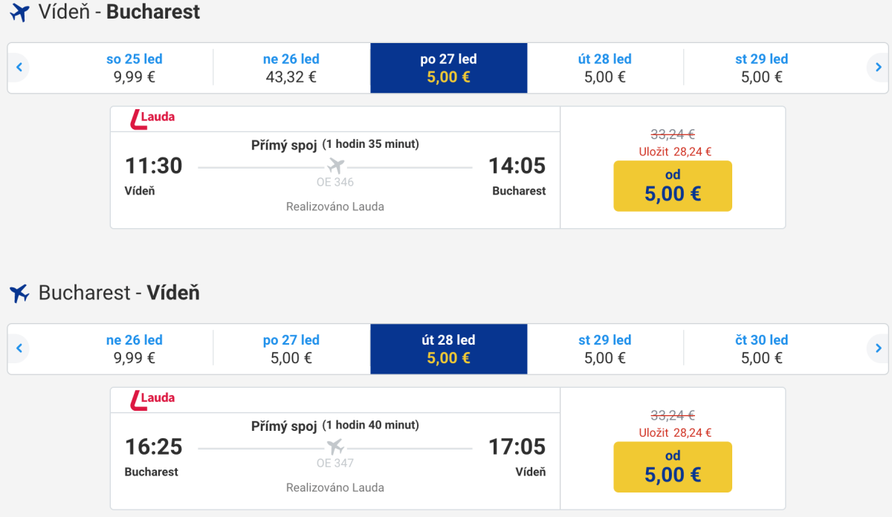Screen dimensions: 892x517
Task: Show earlier outbound dates with the left arrow
Action: click(x=20, y=68)
